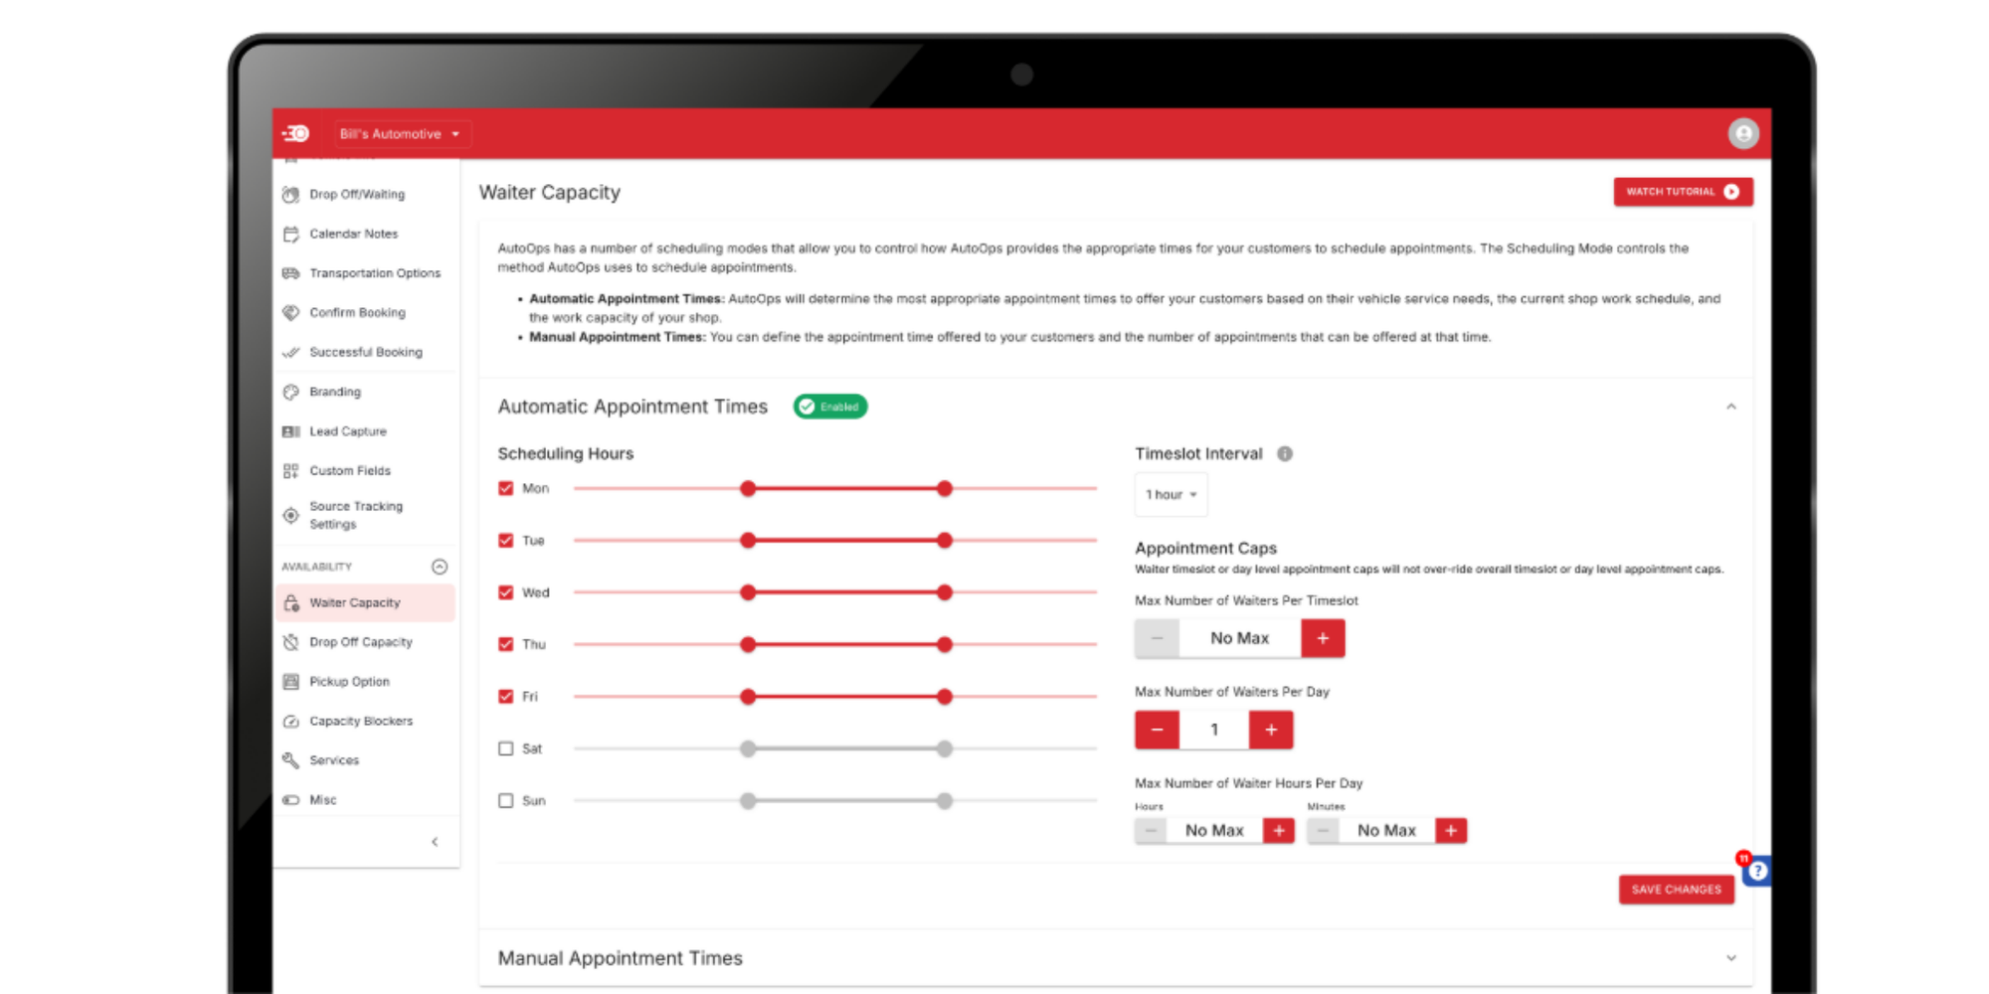Go to Transportation Options page
Viewport: 1989px width, 994px height.
point(365,273)
